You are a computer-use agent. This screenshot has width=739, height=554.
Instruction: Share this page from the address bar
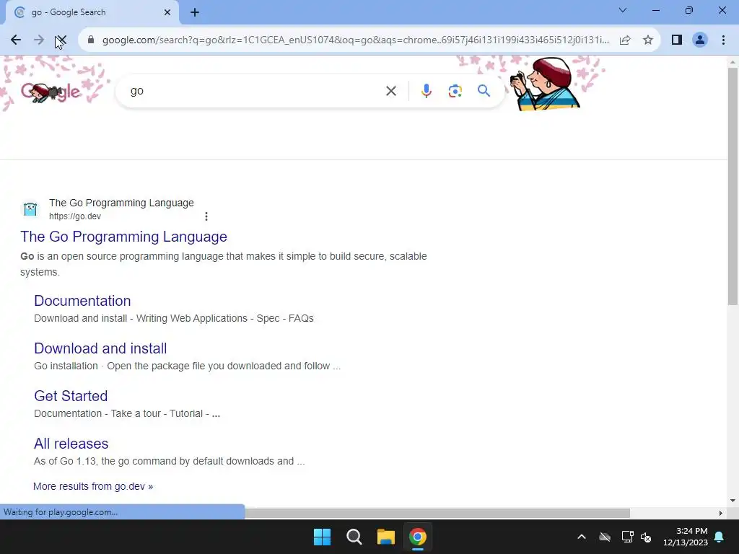(625, 40)
